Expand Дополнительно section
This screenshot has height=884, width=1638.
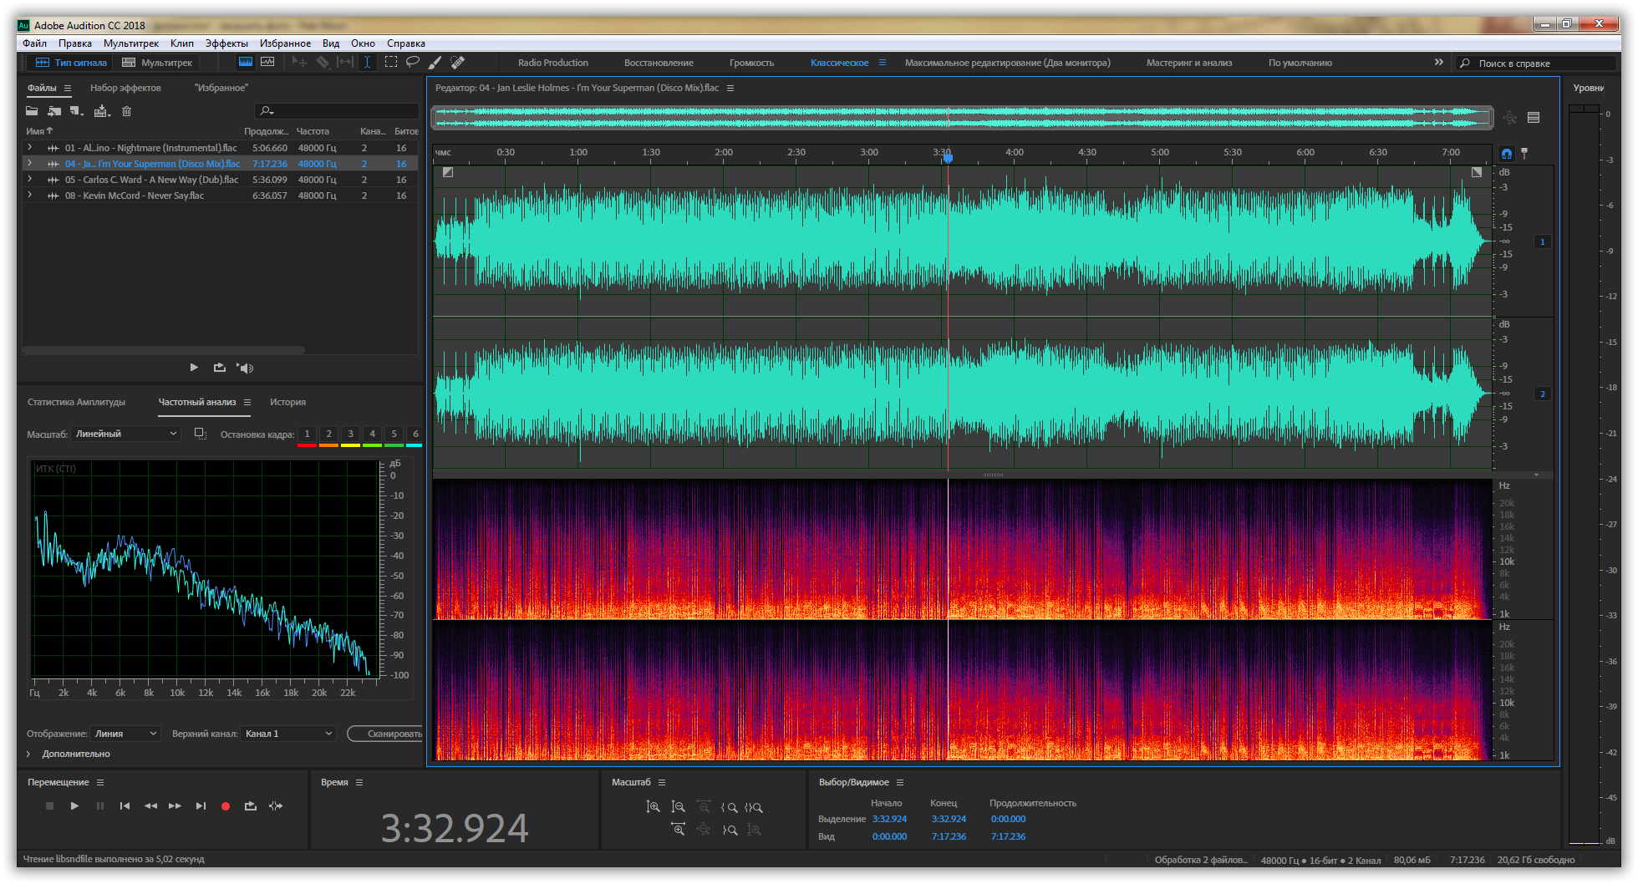click(x=29, y=754)
